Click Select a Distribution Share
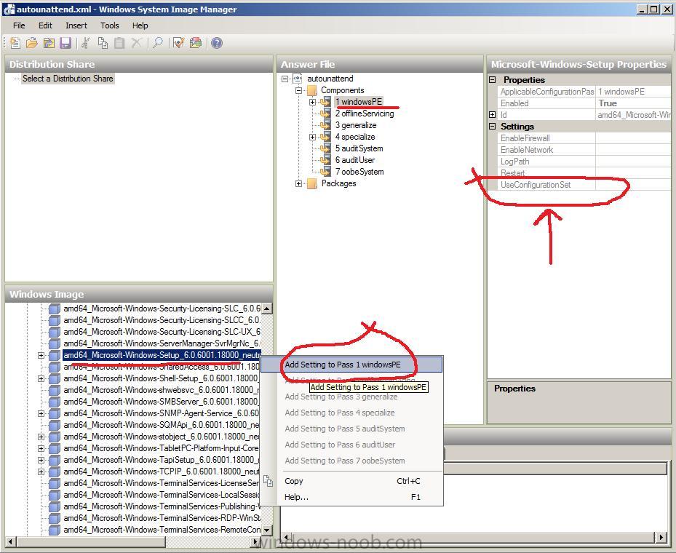The image size is (676, 553). [68, 79]
